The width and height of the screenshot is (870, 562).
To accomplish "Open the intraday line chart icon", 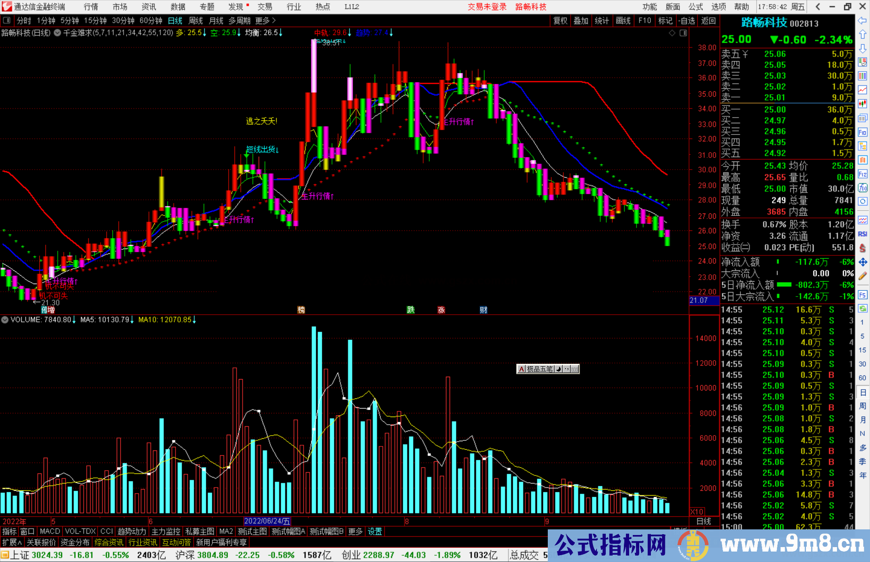I will coord(862,90).
